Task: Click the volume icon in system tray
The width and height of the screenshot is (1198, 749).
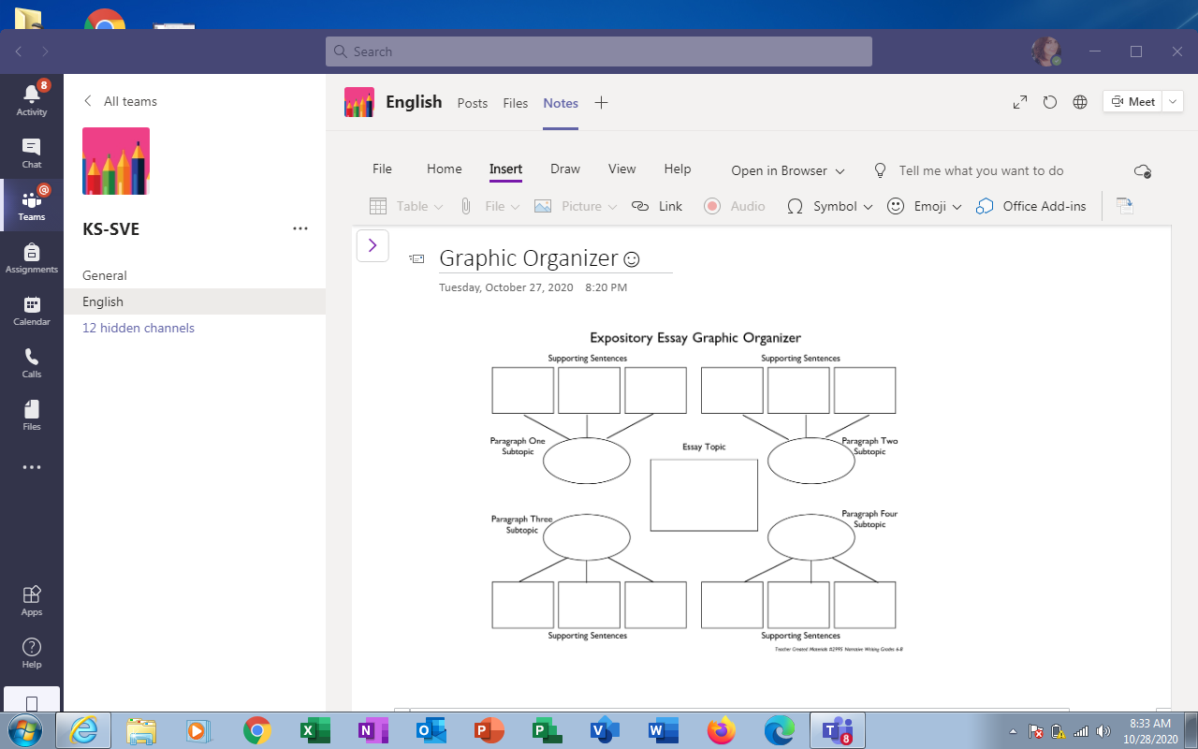Action: (1103, 731)
